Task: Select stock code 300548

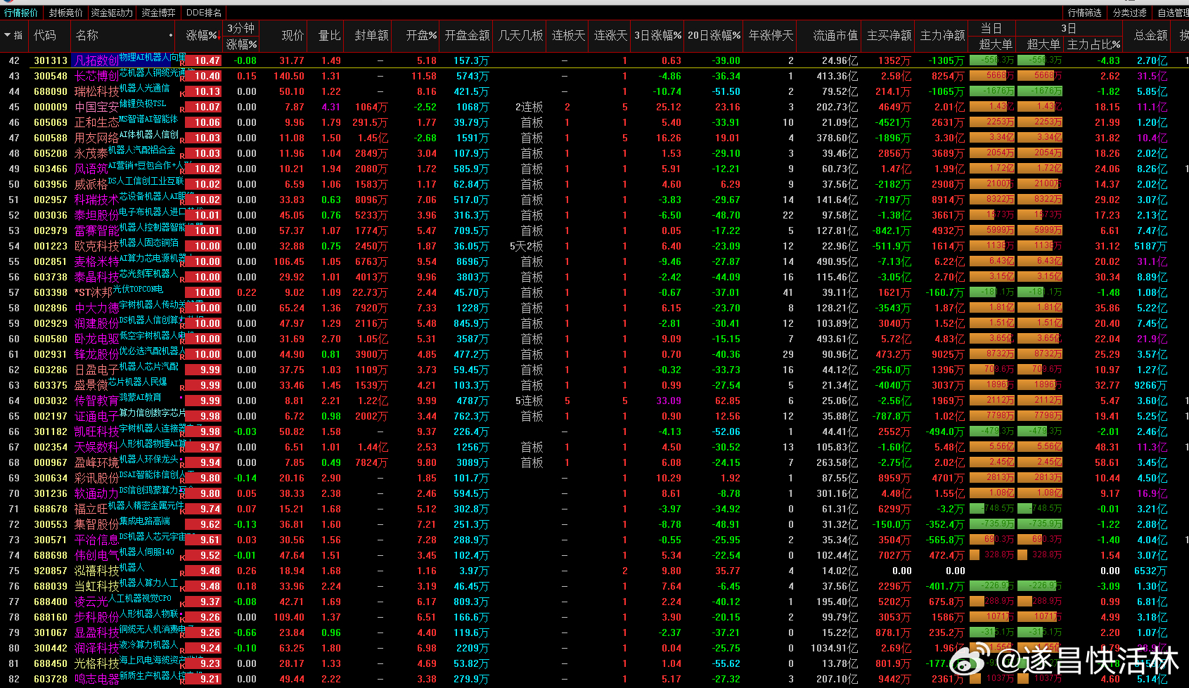Action: (x=51, y=76)
